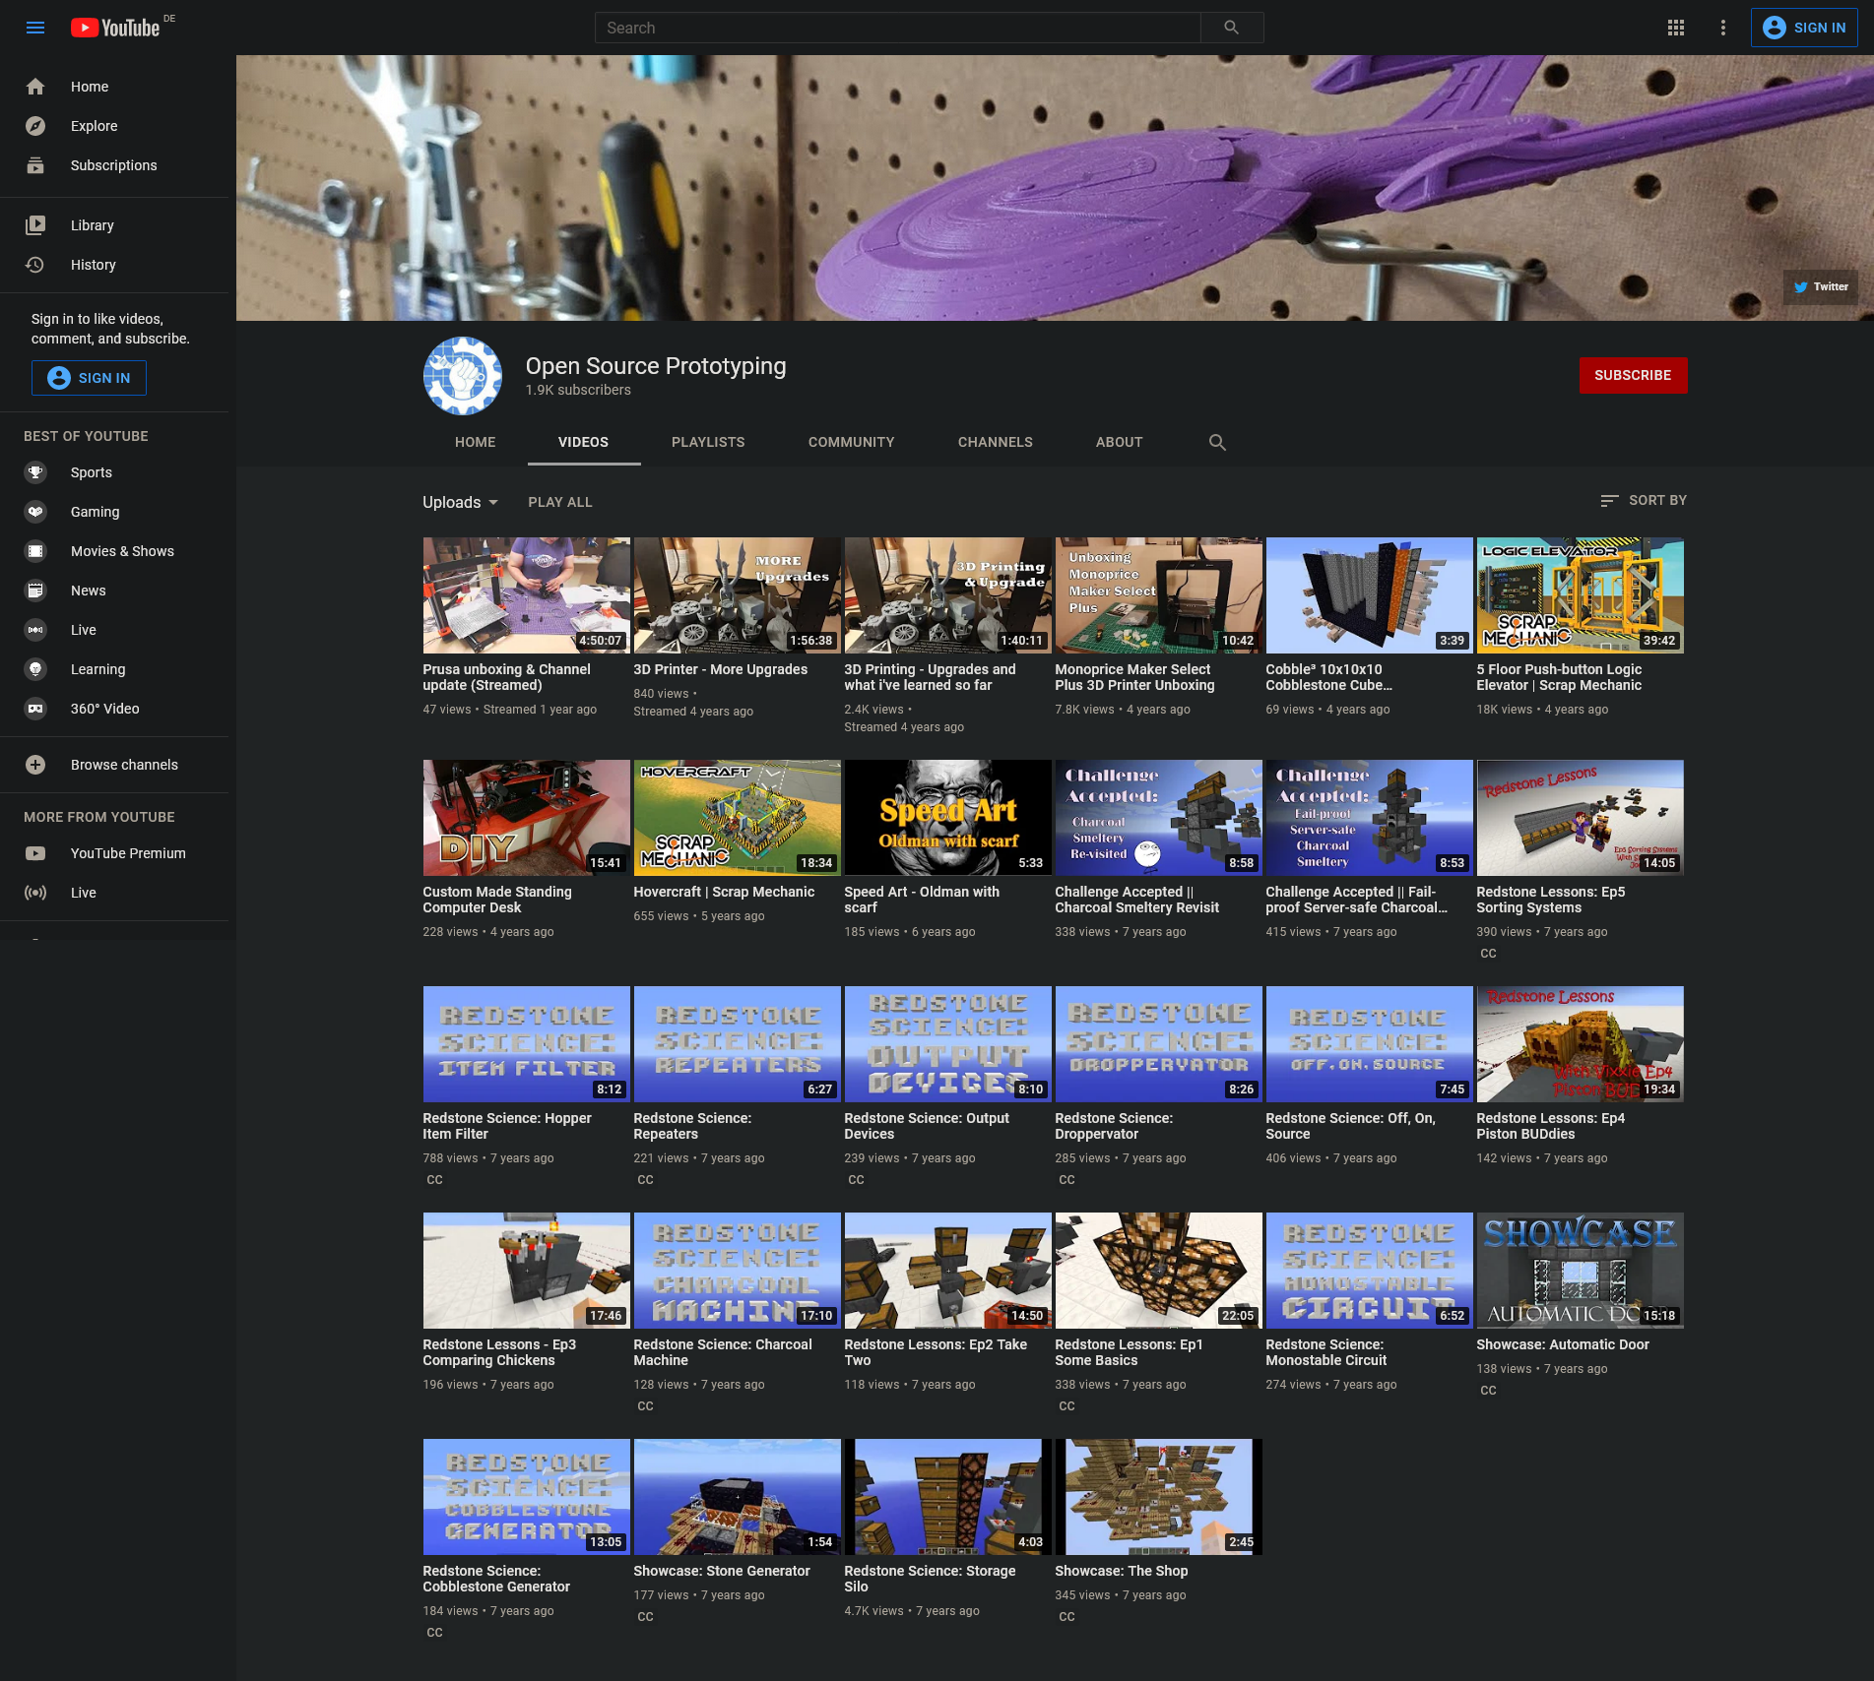
Task: Open the Community tab
Action: pos(852,443)
